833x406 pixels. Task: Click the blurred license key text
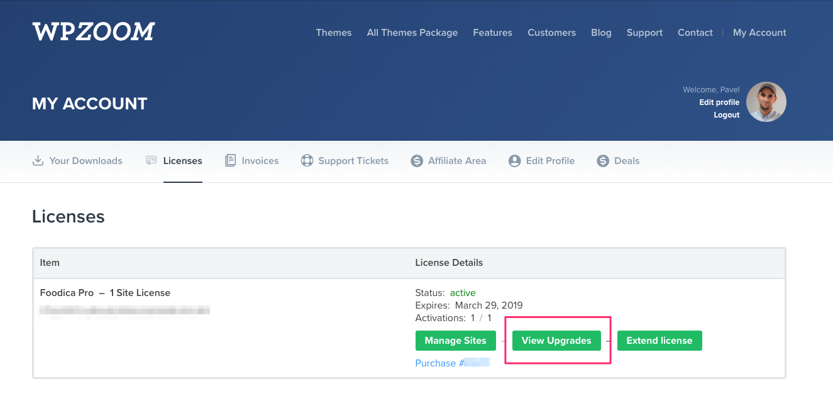tap(124, 310)
